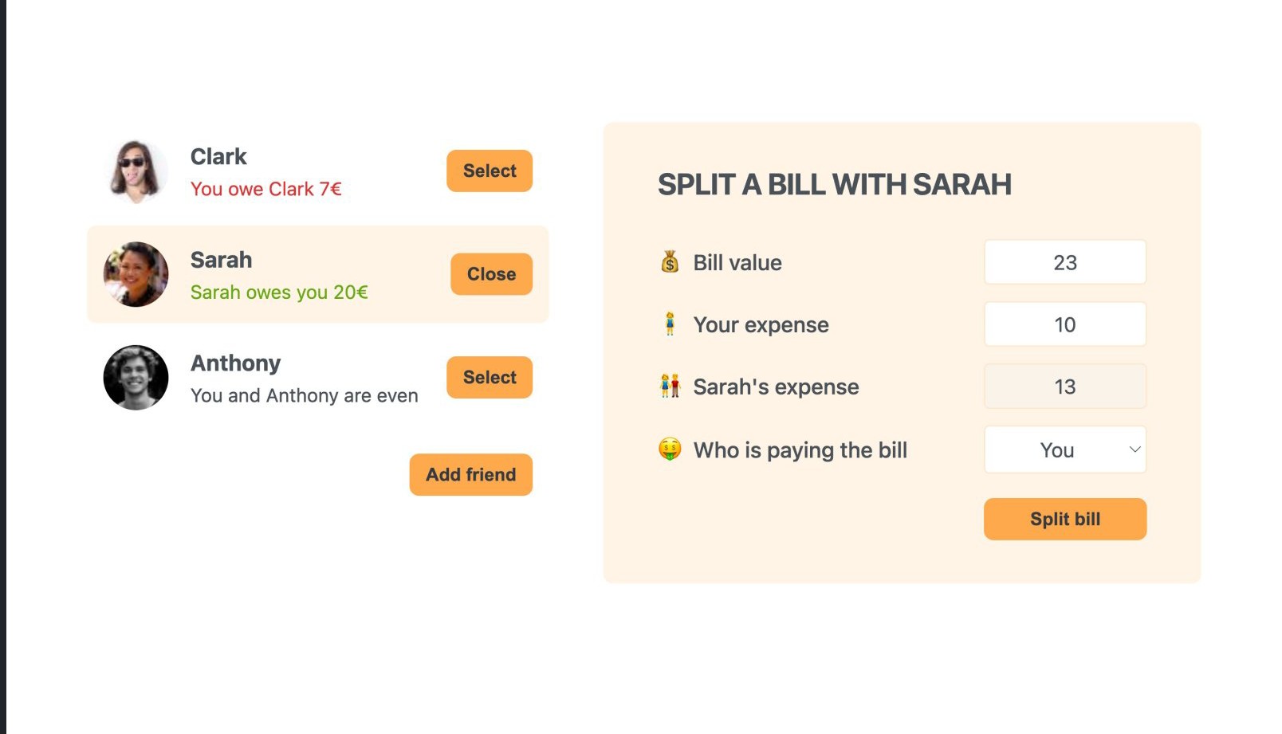This screenshot has height=734, width=1282.
Task: Click Sarah's profile picture
Action: click(136, 274)
